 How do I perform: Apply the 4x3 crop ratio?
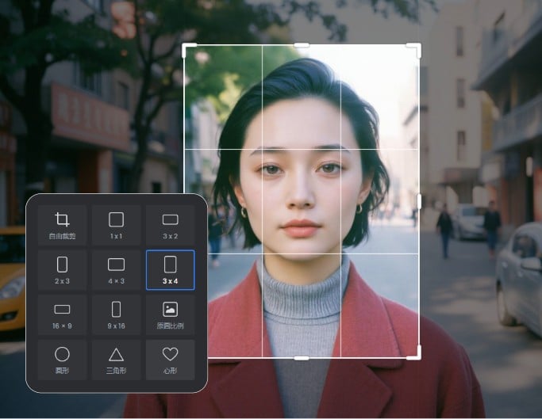click(x=116, y=269)
